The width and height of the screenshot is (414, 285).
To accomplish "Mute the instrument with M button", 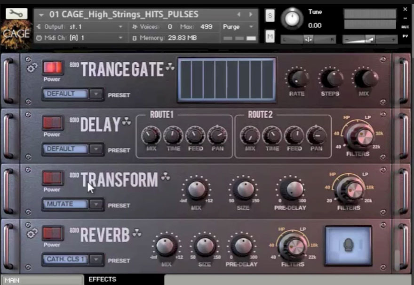I will (x=270, y=36).
